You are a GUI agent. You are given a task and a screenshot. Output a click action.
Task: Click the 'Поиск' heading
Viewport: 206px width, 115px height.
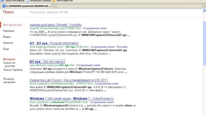pyautogui.click(x=8, y=12)
